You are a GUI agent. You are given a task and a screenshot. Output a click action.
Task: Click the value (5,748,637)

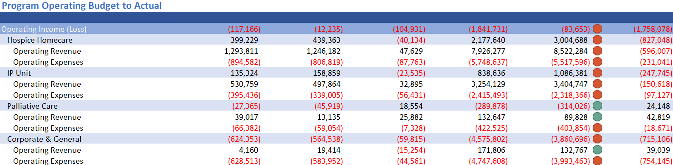click(x=488, y=62)
